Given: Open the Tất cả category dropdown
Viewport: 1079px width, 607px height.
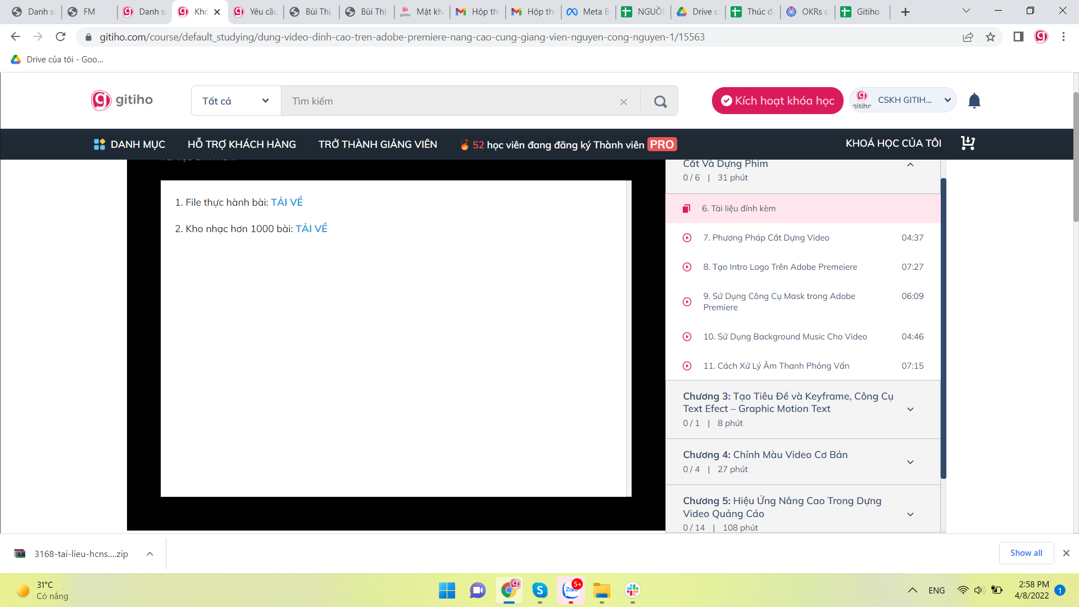Looking at the screenshot, I should [x=236, y=101].
